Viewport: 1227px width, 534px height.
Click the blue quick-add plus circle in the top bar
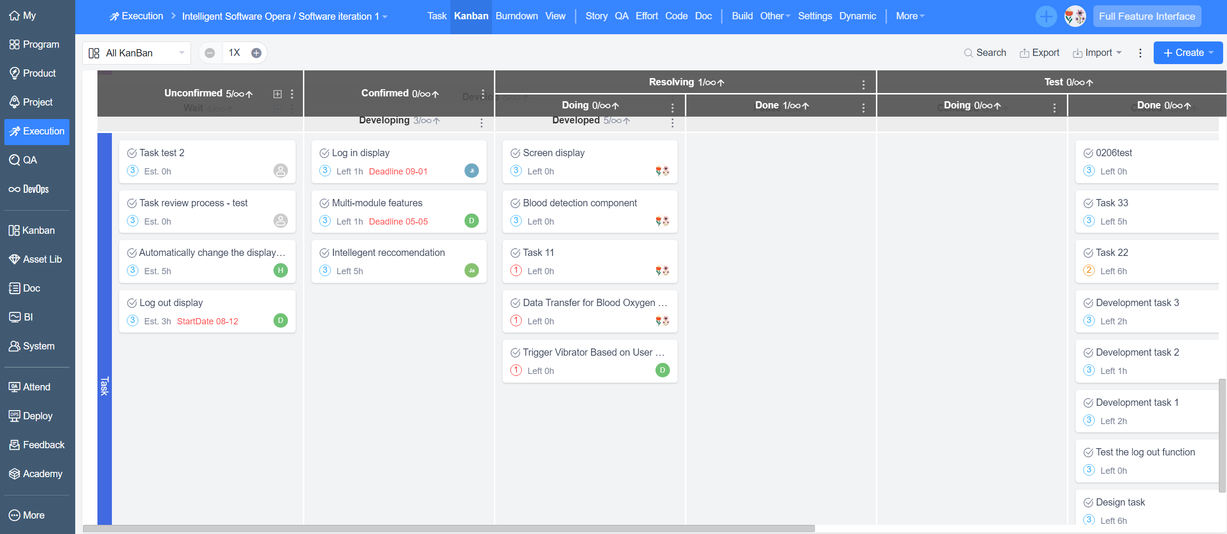click(x=1046, y=17)
